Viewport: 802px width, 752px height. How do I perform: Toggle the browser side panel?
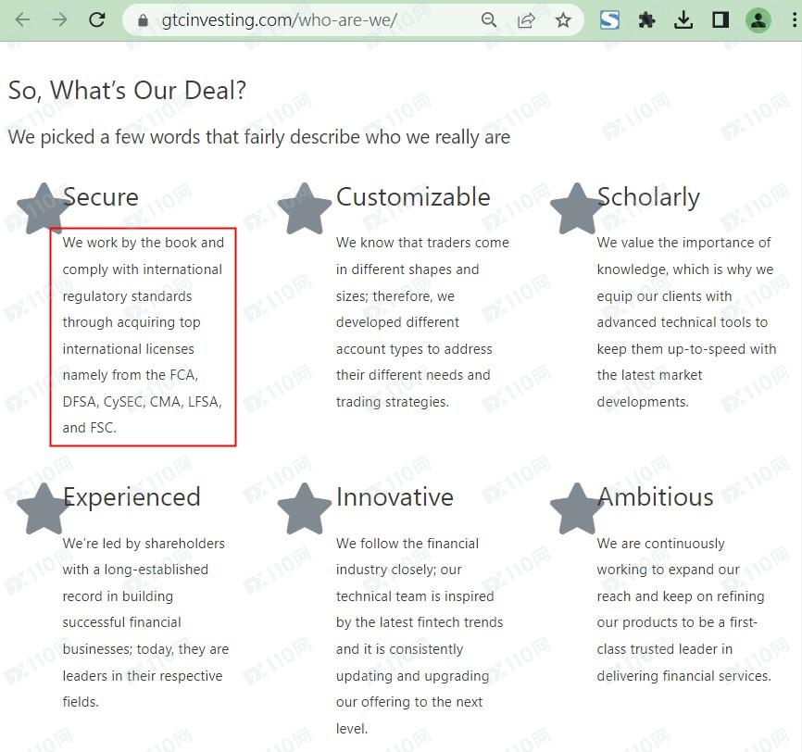click(x=721, y=20)
